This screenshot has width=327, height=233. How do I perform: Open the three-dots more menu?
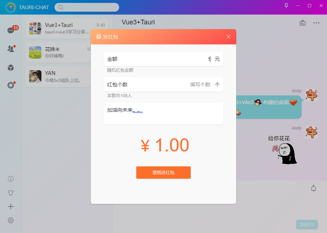pyautogui.click(x=316, y=23)
